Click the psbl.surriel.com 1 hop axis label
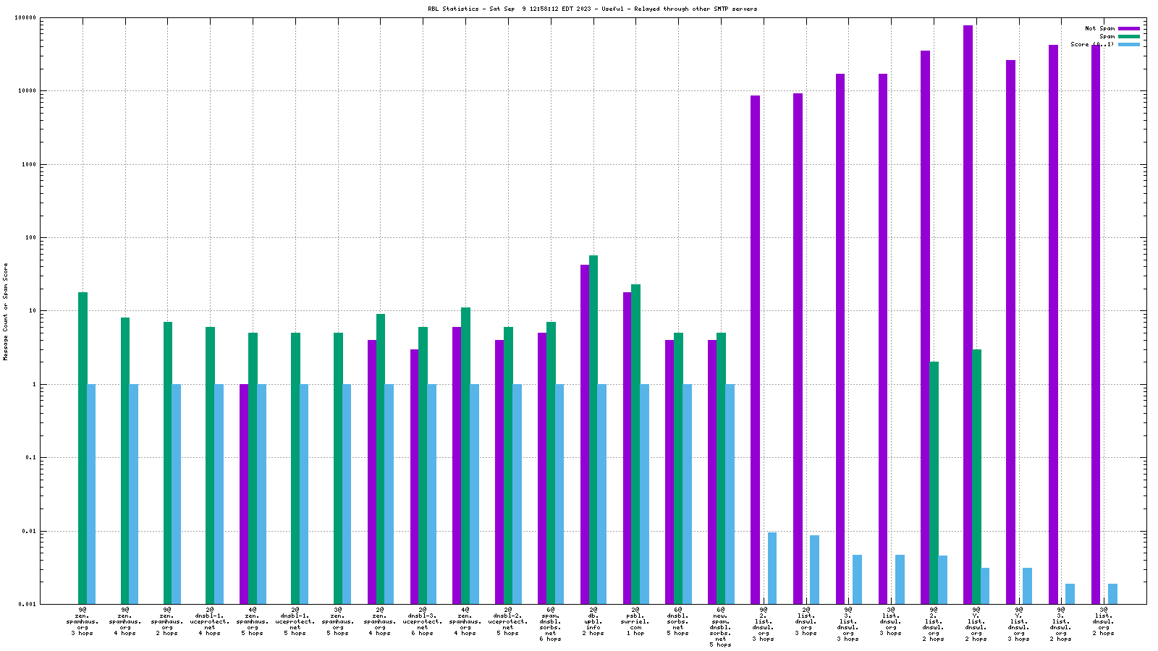Image resolution: width=1158 pixels, height=651 pixels. (x=635, y=621)
